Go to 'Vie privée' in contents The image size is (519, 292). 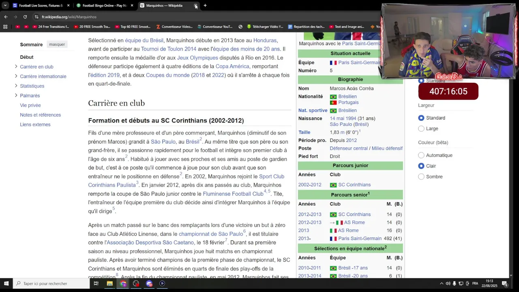[x=30, y=105]
